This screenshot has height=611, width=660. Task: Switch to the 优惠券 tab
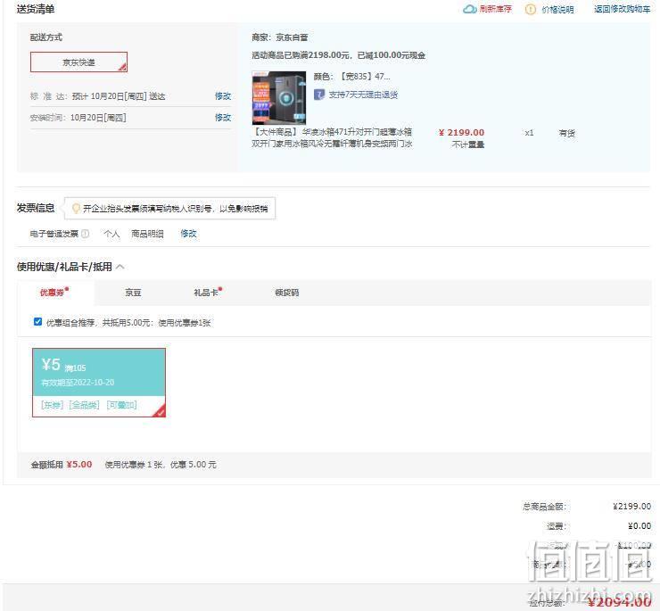click(x=54, y=293)
